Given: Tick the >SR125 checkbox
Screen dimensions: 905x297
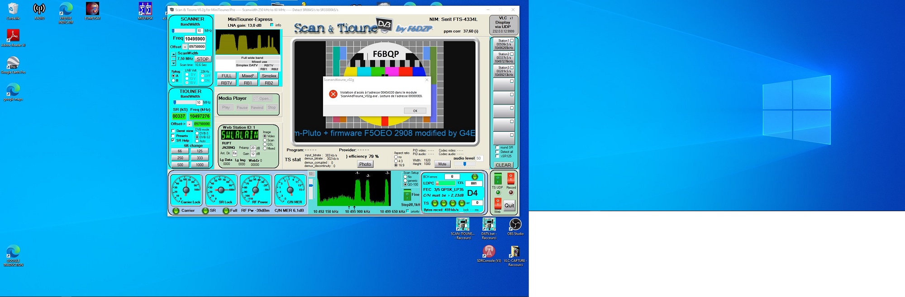Looking at the screenshot, I should tap(497, 156).
